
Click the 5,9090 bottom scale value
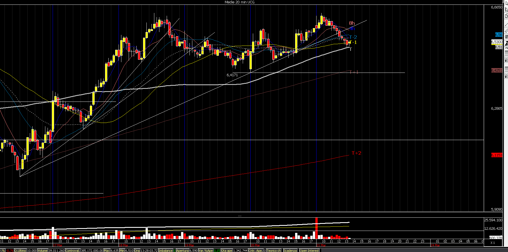coord(497,209)
